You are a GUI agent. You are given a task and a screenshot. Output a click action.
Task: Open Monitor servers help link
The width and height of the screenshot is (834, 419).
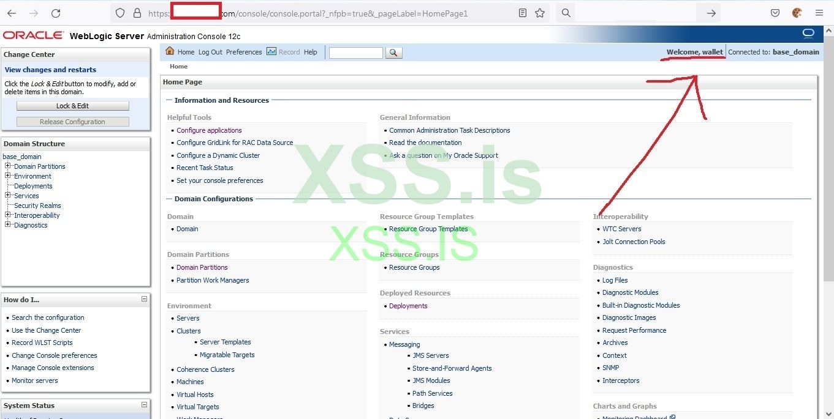pyautogui.click(x=34, y=380)
